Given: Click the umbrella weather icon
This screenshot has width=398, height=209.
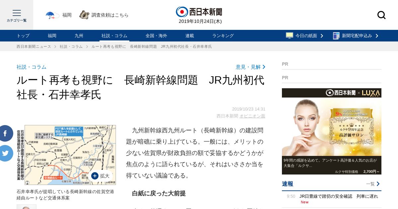Looking at the screenshot, I should 52,15.
